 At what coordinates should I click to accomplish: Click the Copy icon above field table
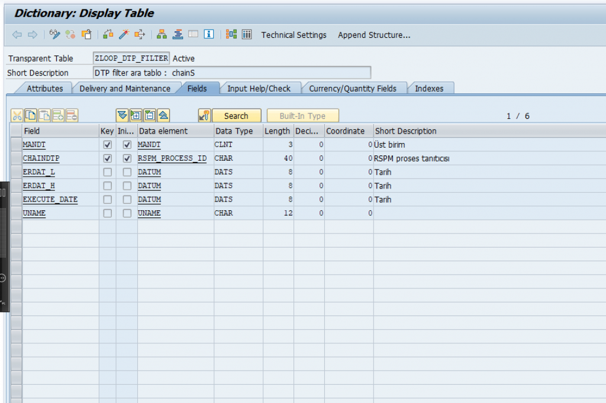[x=31, y=116]
